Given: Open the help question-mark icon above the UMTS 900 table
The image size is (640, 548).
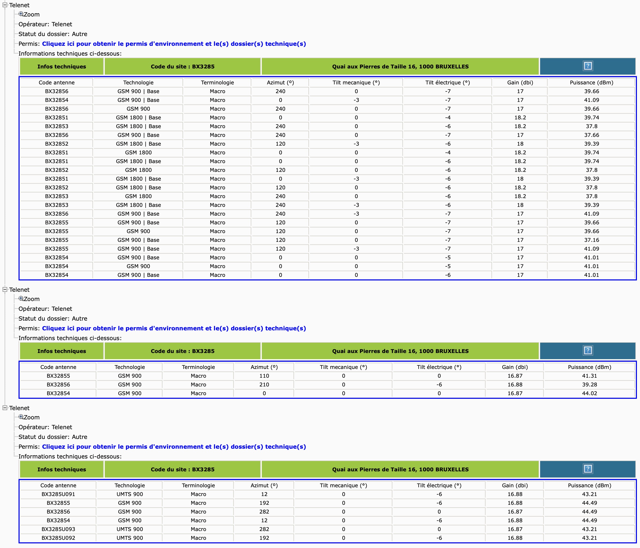Looking at the screenshot, I should pos(587,469).
